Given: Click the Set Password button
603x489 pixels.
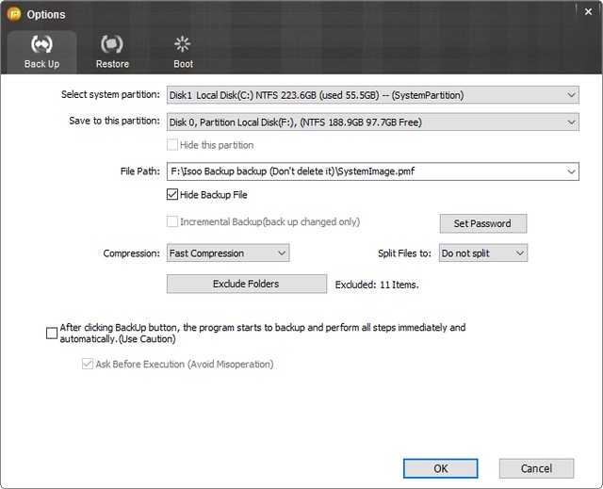Looking at the screenshot, I should 483,223.
